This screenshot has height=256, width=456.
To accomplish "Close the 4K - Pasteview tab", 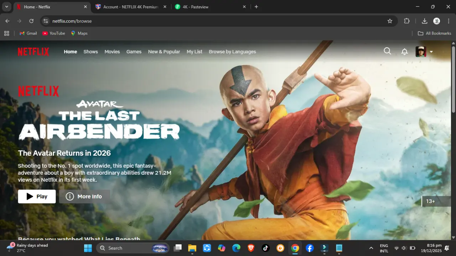I will pyautogui.click(x=244, y=7).
